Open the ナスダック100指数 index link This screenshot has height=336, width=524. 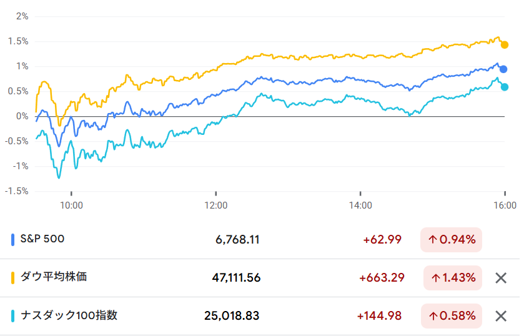click(69, 315)
